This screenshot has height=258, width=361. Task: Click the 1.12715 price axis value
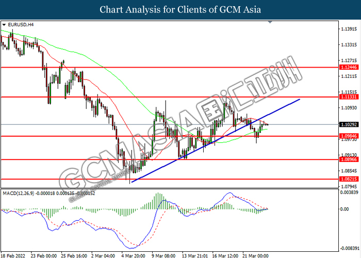click(x=349, y=60)
